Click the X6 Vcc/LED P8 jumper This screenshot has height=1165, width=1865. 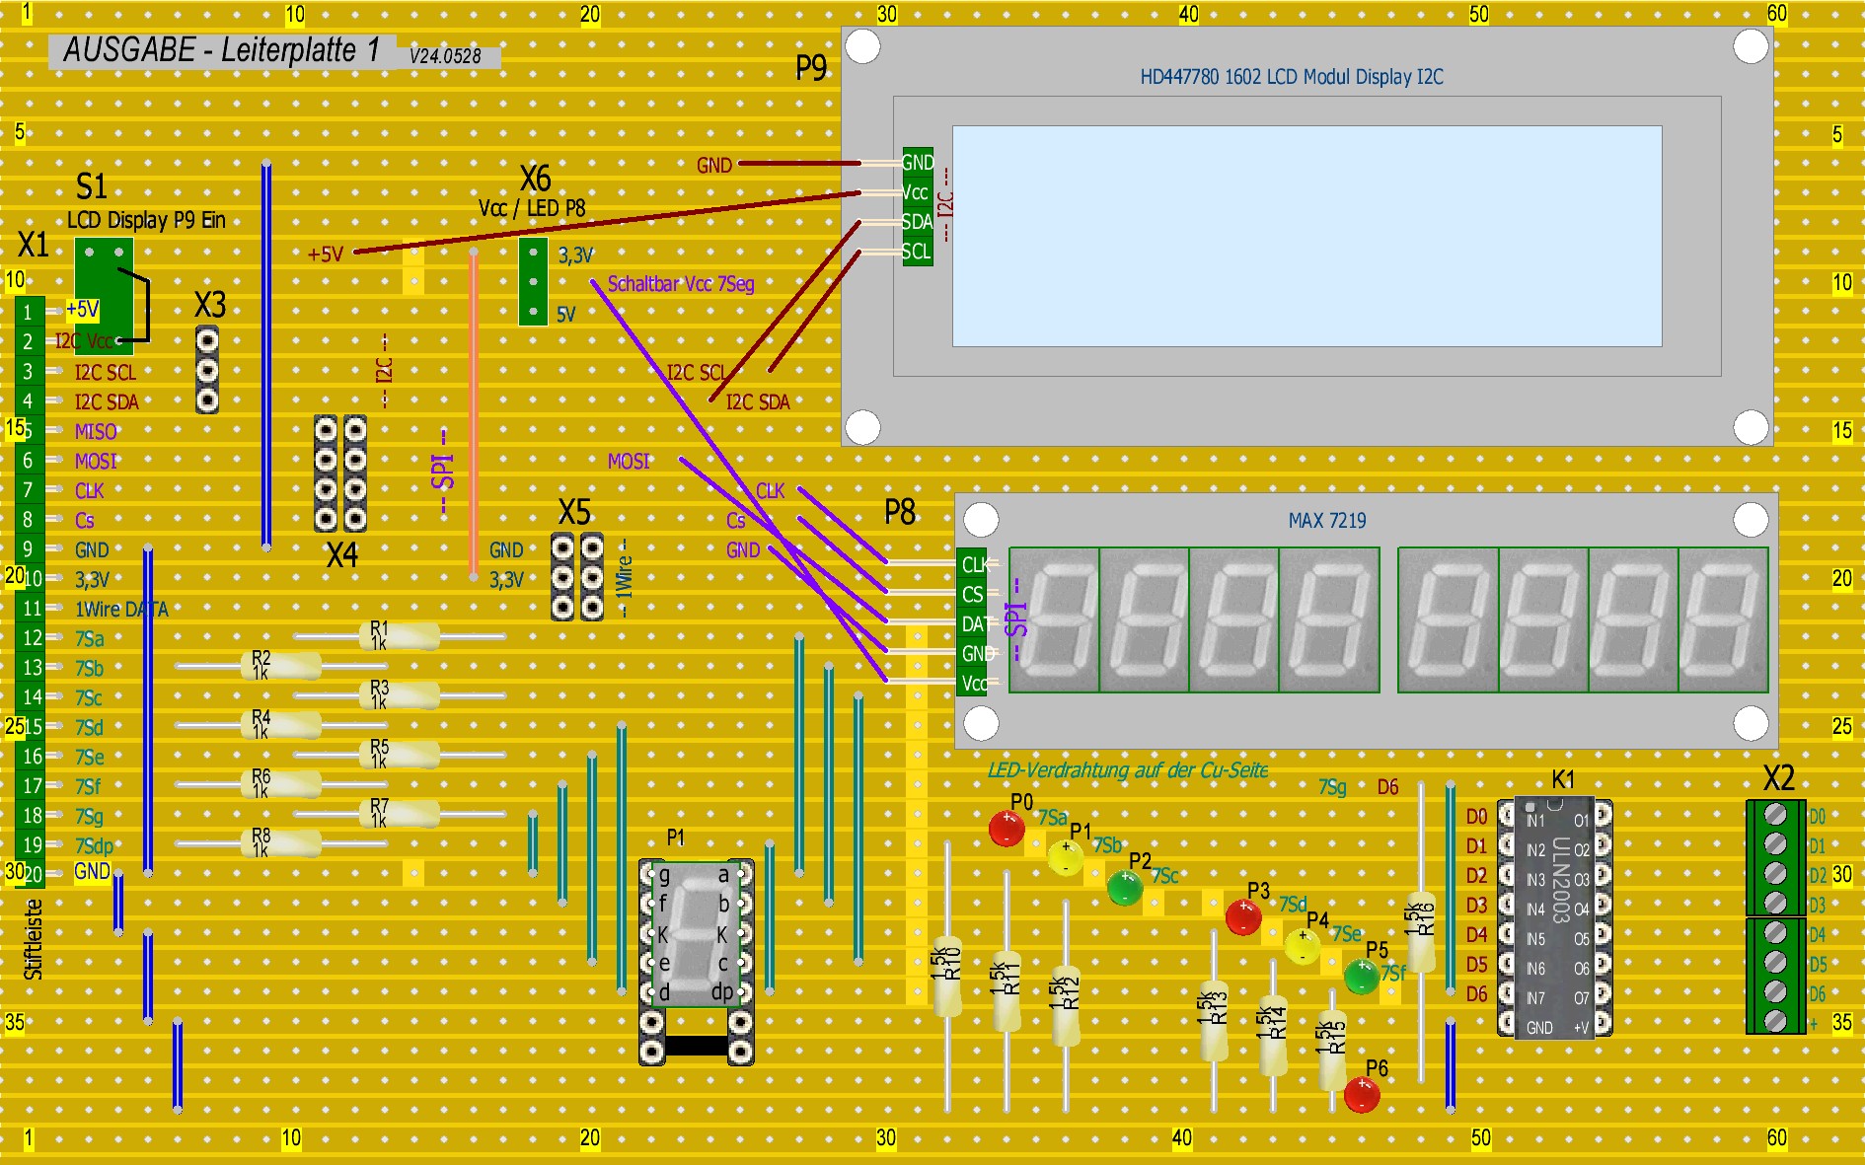click(x=533, y=281)
